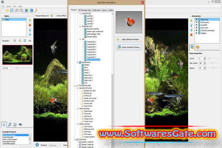Open the blue info icon in toolbar

[x=31, y=10]
